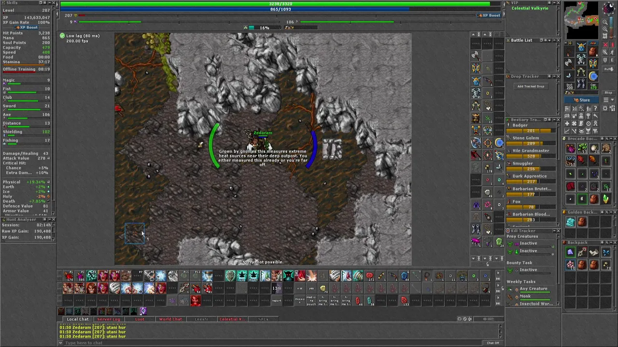
Task: Open the menu dropdown beside Store
Action: [x=609, y=100]
